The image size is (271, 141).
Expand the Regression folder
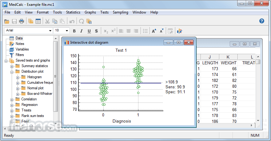(x=12, y=105)
